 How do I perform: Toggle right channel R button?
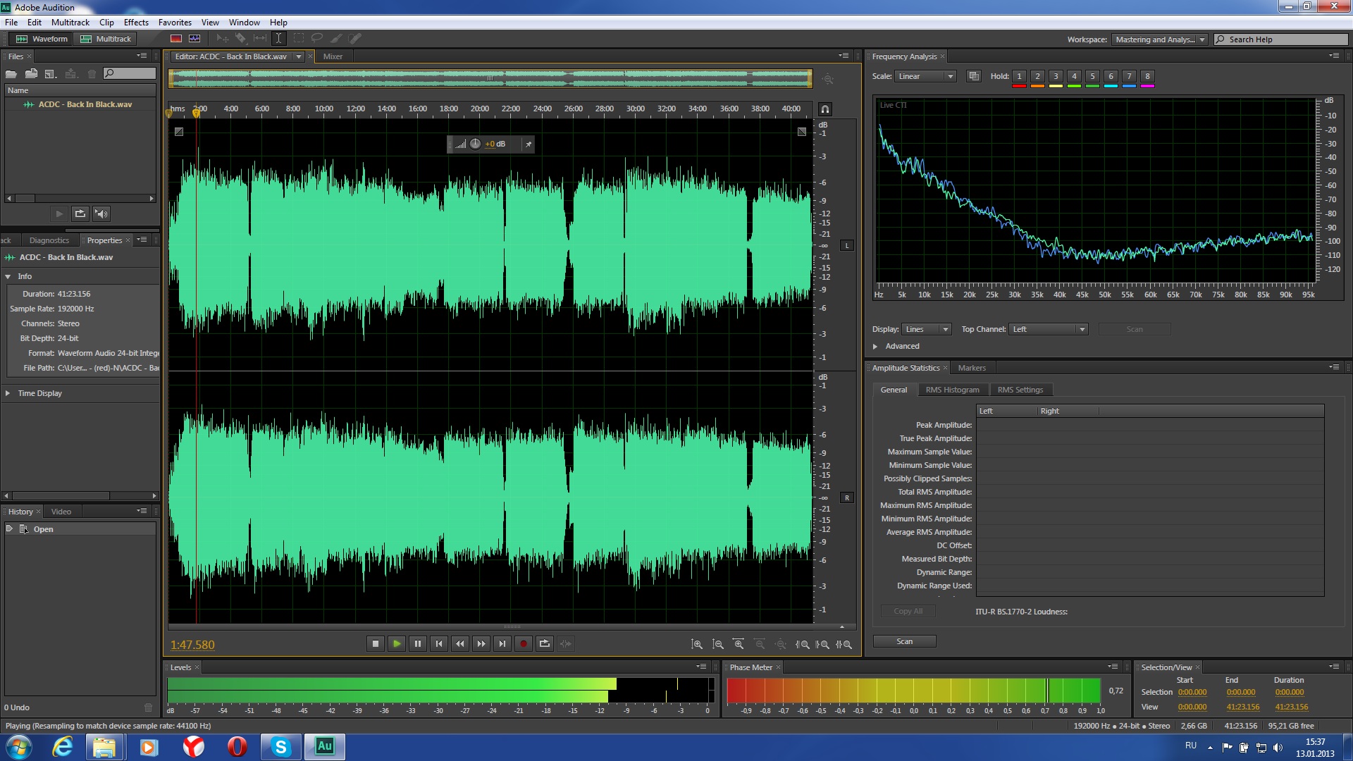coord(847,497)
